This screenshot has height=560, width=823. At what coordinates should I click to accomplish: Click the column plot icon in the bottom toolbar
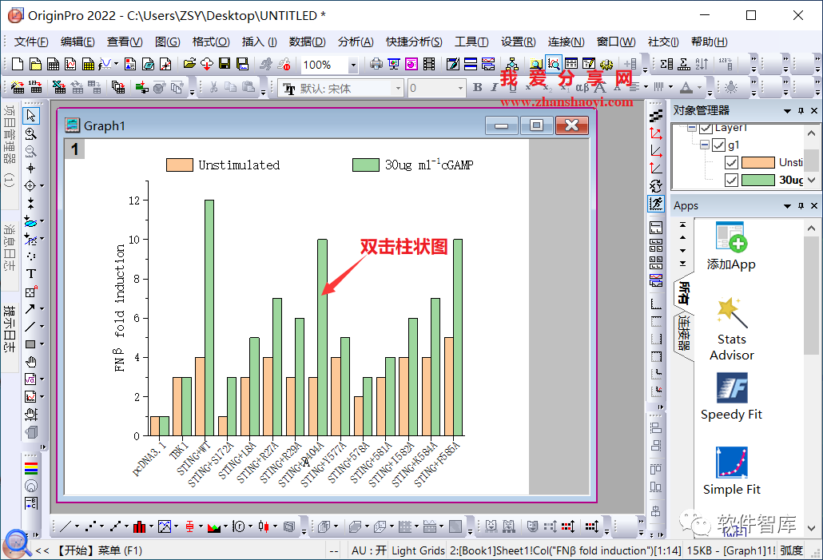pos(139,526)
